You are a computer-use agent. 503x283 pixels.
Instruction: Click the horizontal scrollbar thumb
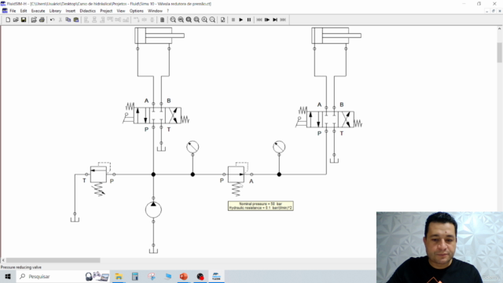[53, 260]
